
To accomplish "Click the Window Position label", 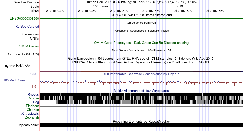I will [x=27, y=2].
